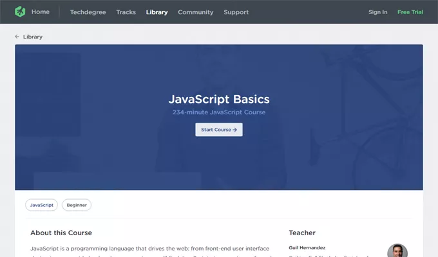
Task: Click the teacher name Guil Hernandez
Action: click(x=307, y=247)
